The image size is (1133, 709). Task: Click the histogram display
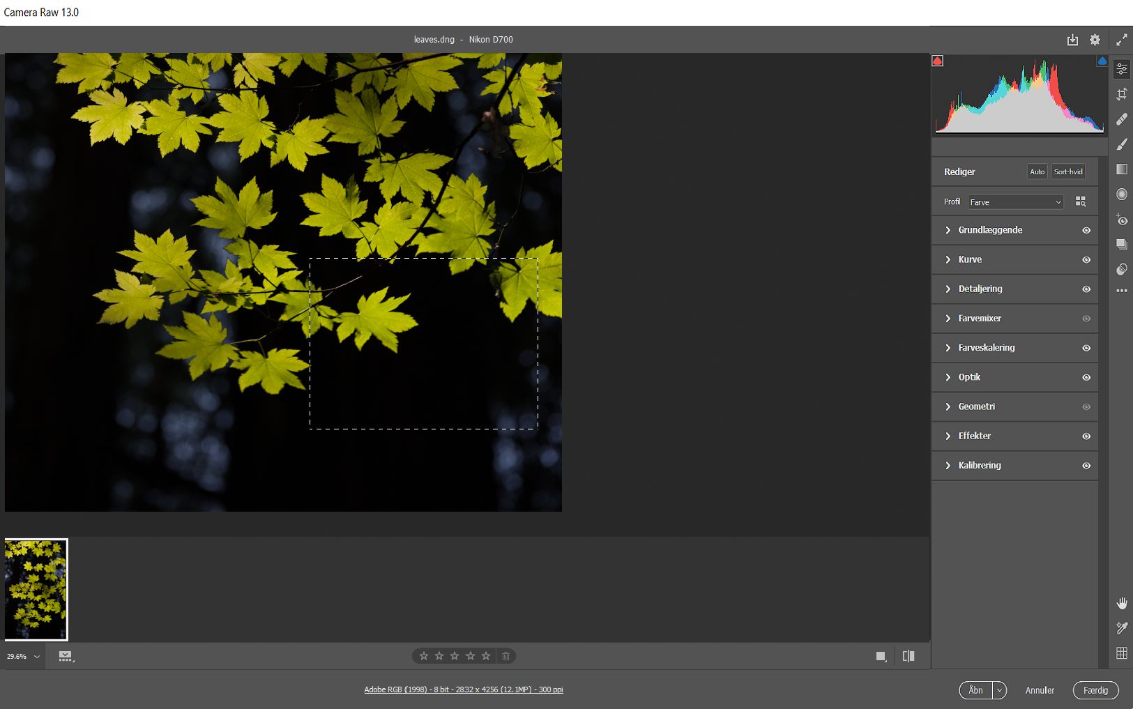(1019, 96)
